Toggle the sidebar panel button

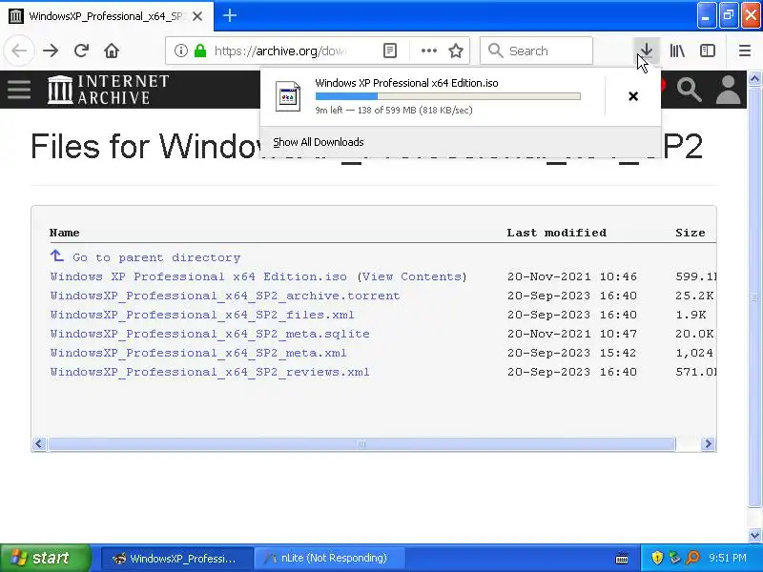[x=707, y=51]
